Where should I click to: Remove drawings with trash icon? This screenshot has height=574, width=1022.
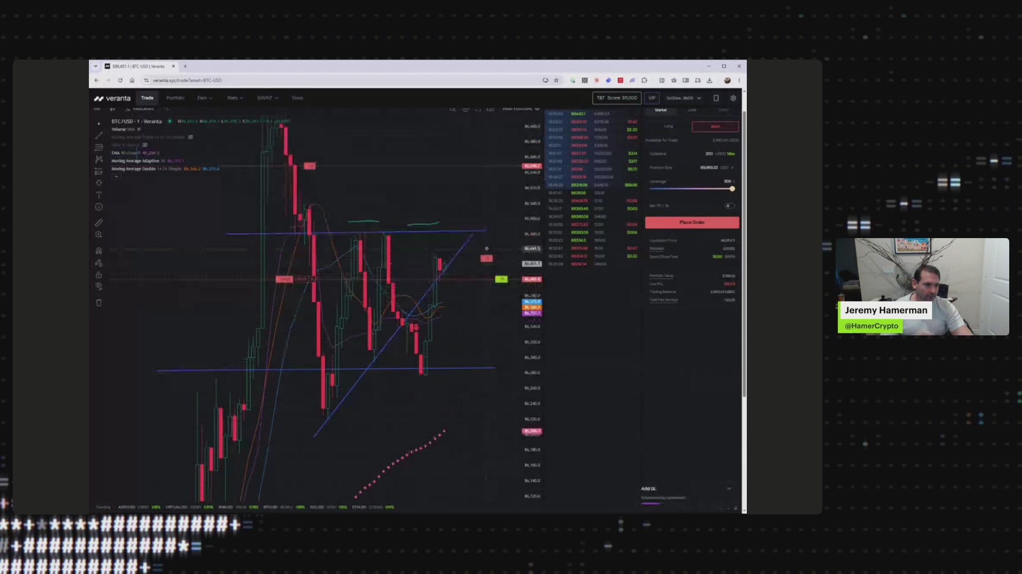[98, 302]
